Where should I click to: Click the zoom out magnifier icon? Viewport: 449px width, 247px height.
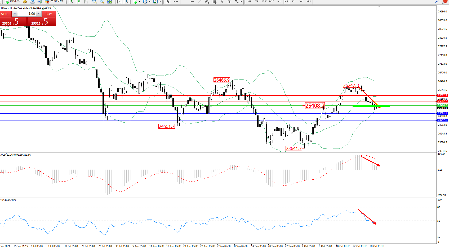tap(102, 2)
